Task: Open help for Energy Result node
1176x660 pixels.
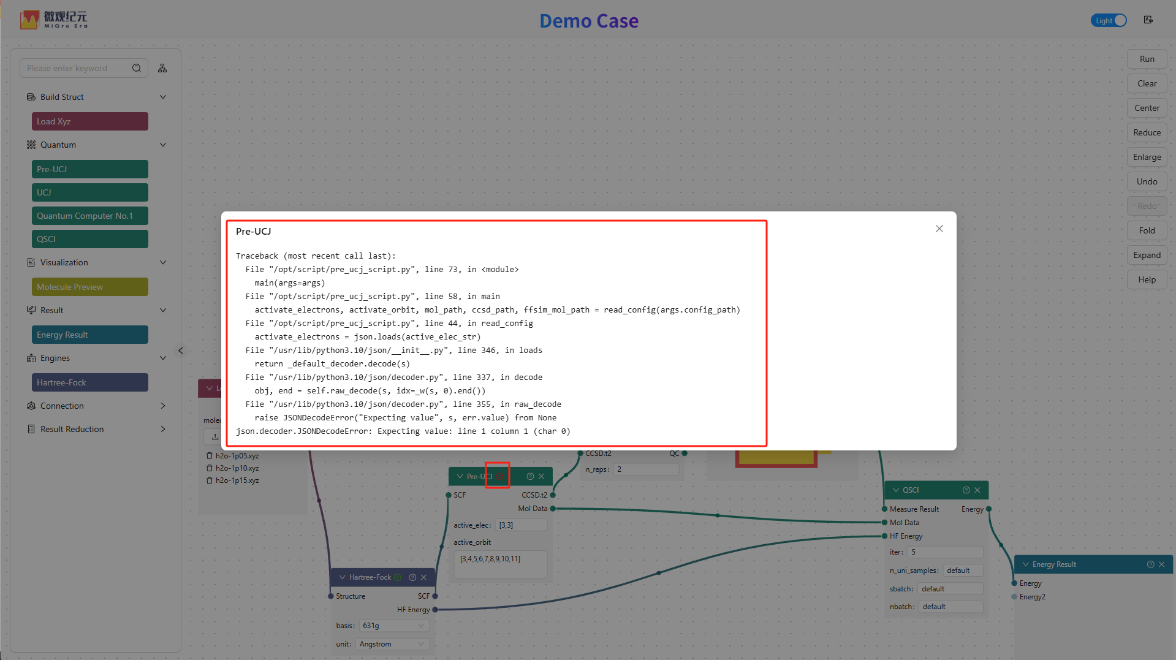Action: coord(1150,564)
